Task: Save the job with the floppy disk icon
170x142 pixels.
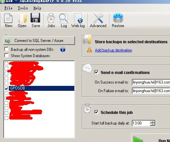Action: [36, 18]
